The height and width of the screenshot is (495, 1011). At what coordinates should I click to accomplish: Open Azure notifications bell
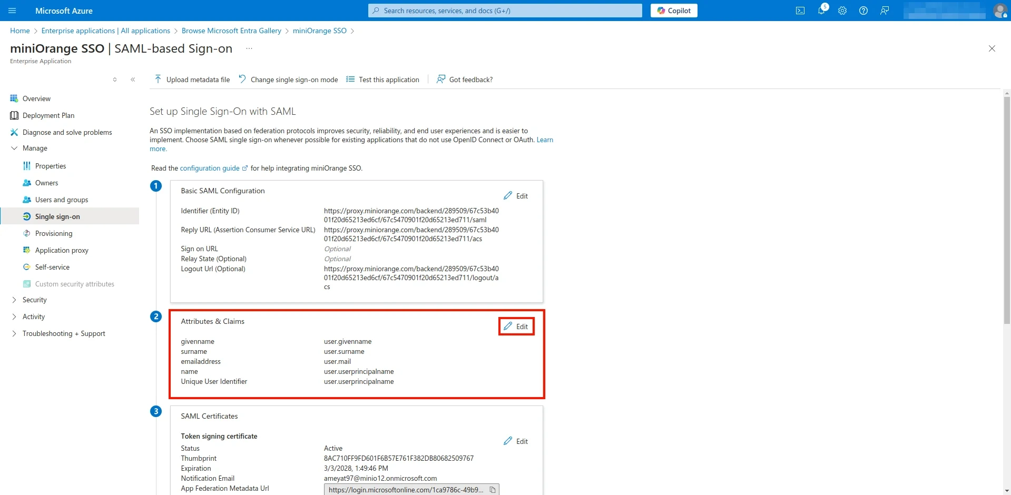pos(821,11)
